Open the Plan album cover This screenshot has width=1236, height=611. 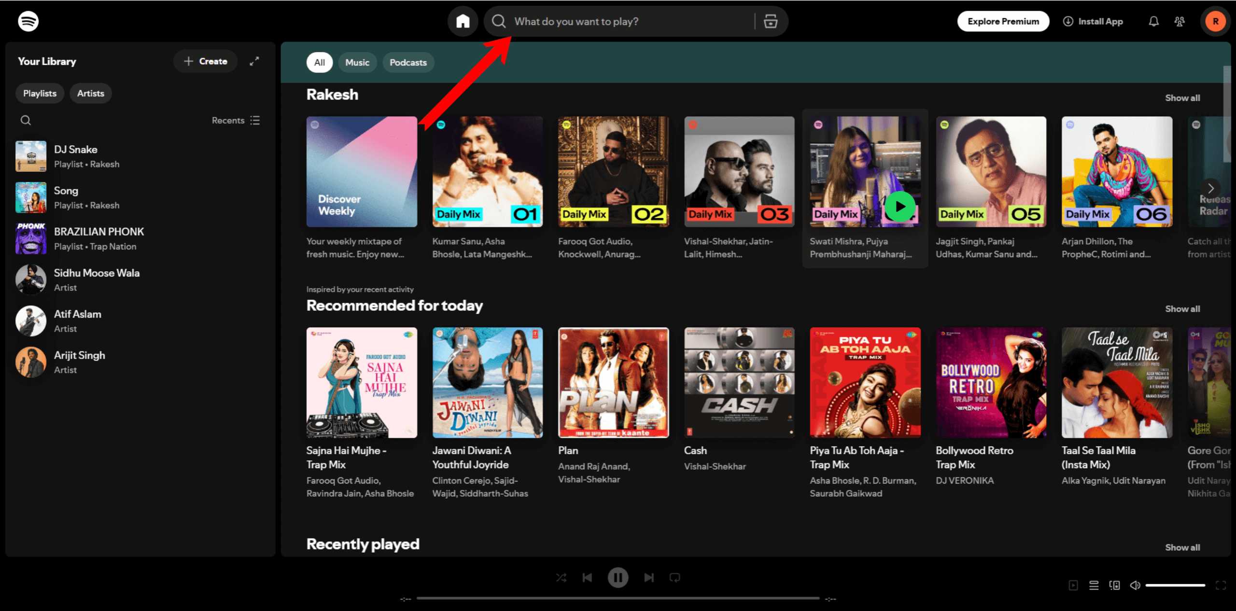613,383
